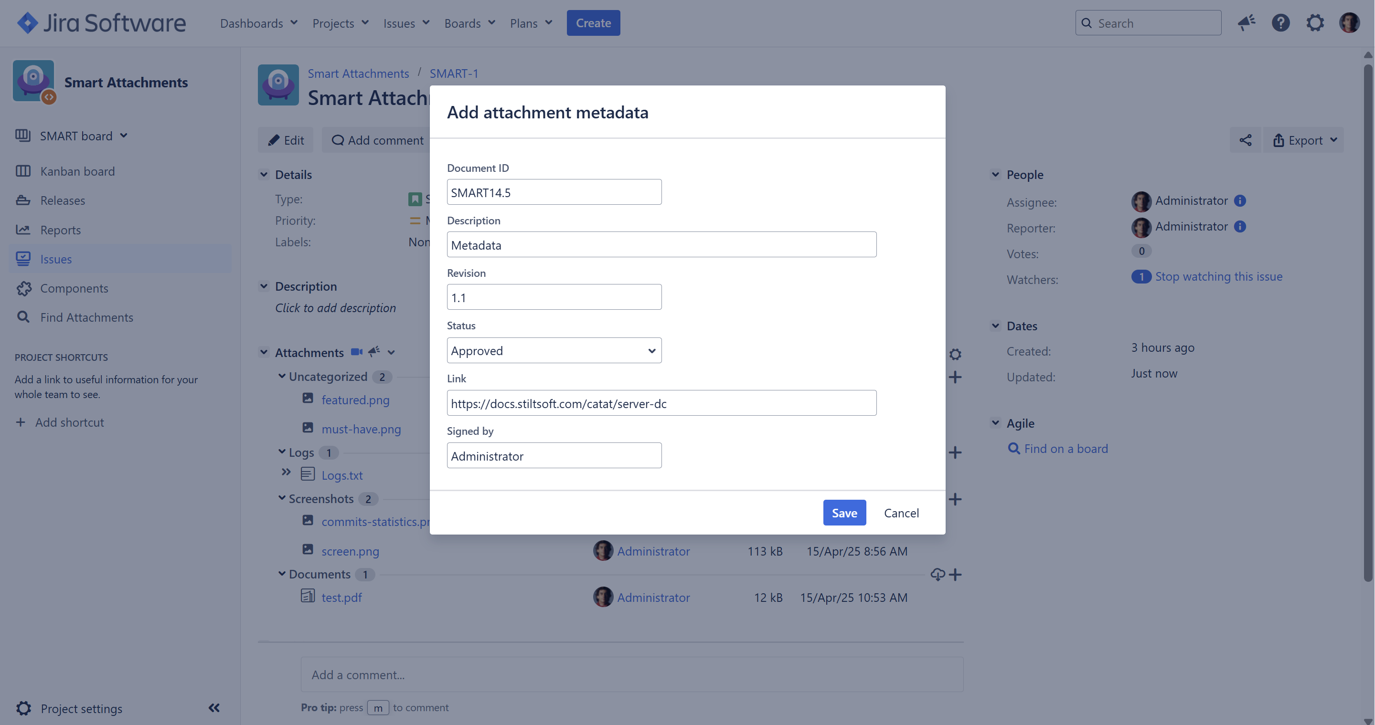Open the Issues top menu
The width and height of the screenshot is (1375, 725).
(x=406, y=23)
